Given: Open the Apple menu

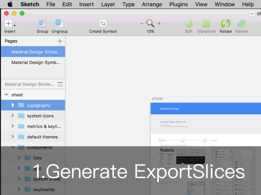Looking at the screenshot, I should (10, 4).
